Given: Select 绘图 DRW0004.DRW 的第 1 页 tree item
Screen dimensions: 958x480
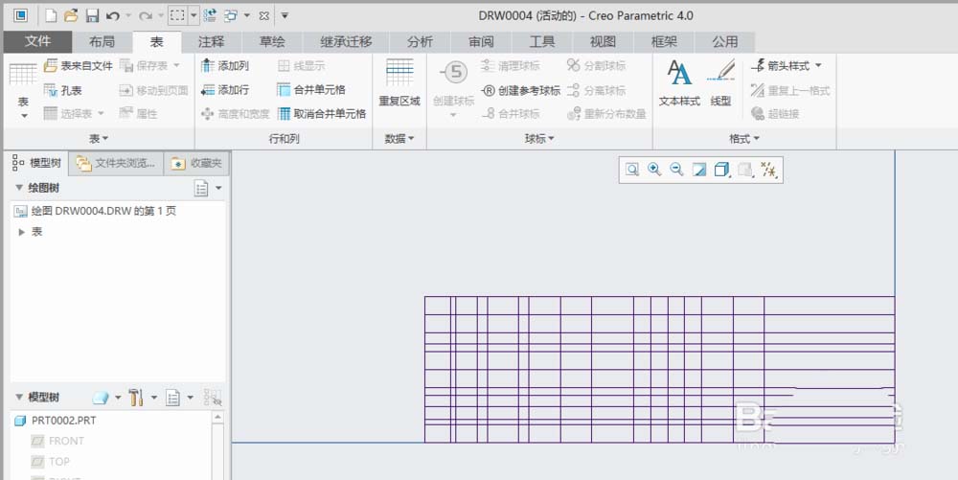Looking at the screenshot, I should click(x=95, y=211).
